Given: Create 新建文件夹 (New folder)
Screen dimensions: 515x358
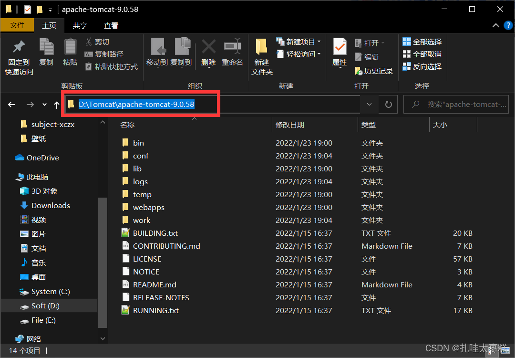Looking at the screenshot, I should pyautogui.click(x=262, y=56).
